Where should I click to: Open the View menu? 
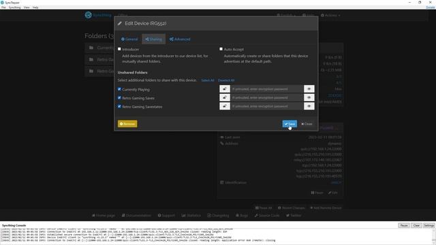[27, 7]
